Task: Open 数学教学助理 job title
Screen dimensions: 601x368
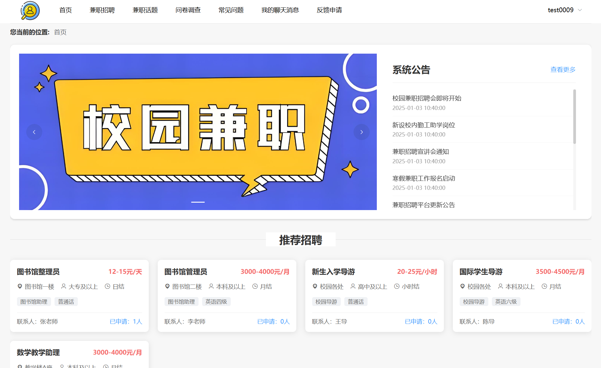Action: click(x=38, y=353)
